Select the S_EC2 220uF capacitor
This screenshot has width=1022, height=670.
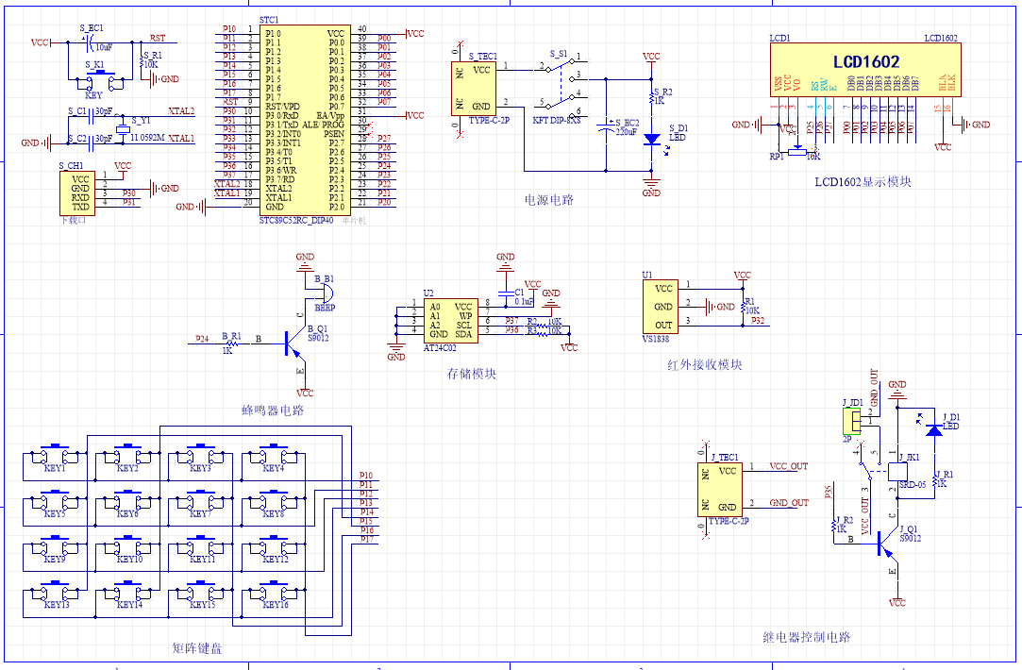[x=606, y=127]
